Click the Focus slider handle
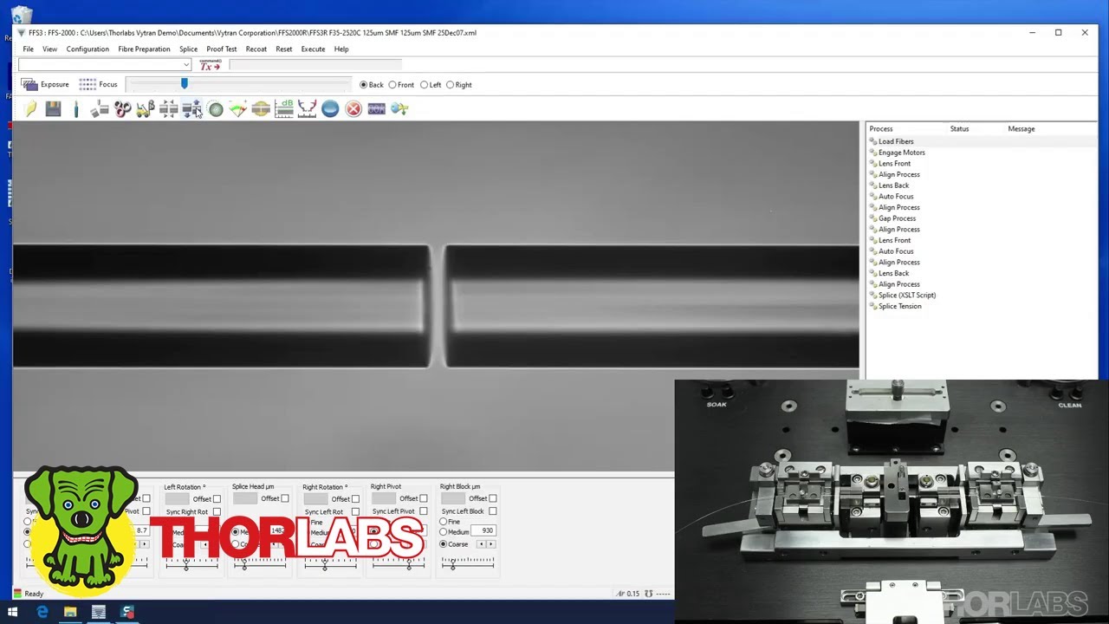1109x624 pixels. (x=184, y=83)
